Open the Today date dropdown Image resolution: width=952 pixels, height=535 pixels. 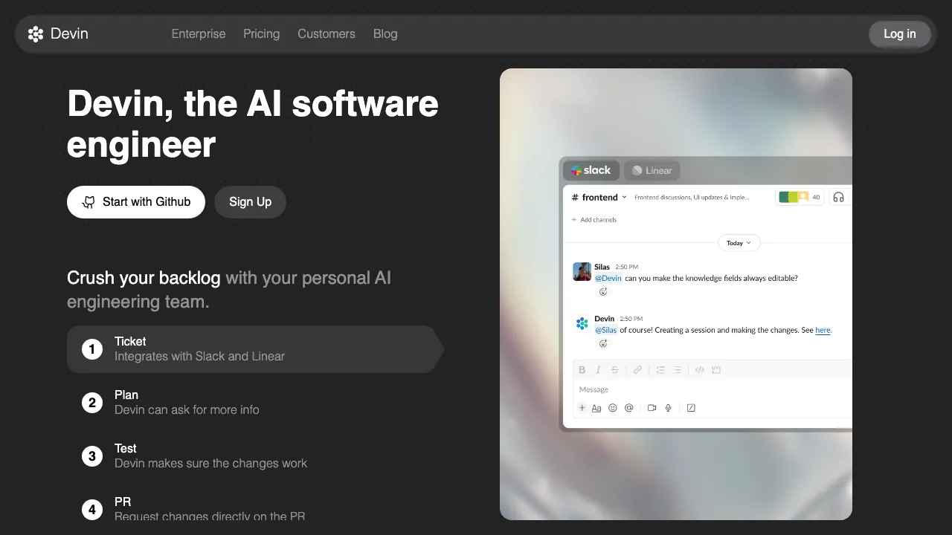click(x=739, y=243)
